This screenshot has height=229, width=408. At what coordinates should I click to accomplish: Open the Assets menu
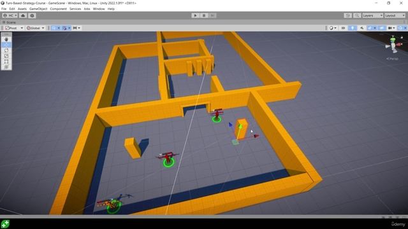[22, 9]
